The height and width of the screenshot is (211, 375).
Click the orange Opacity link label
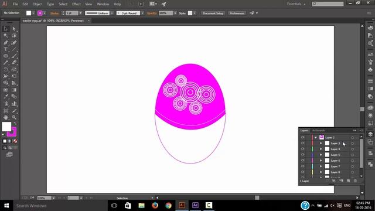point(152,13)
